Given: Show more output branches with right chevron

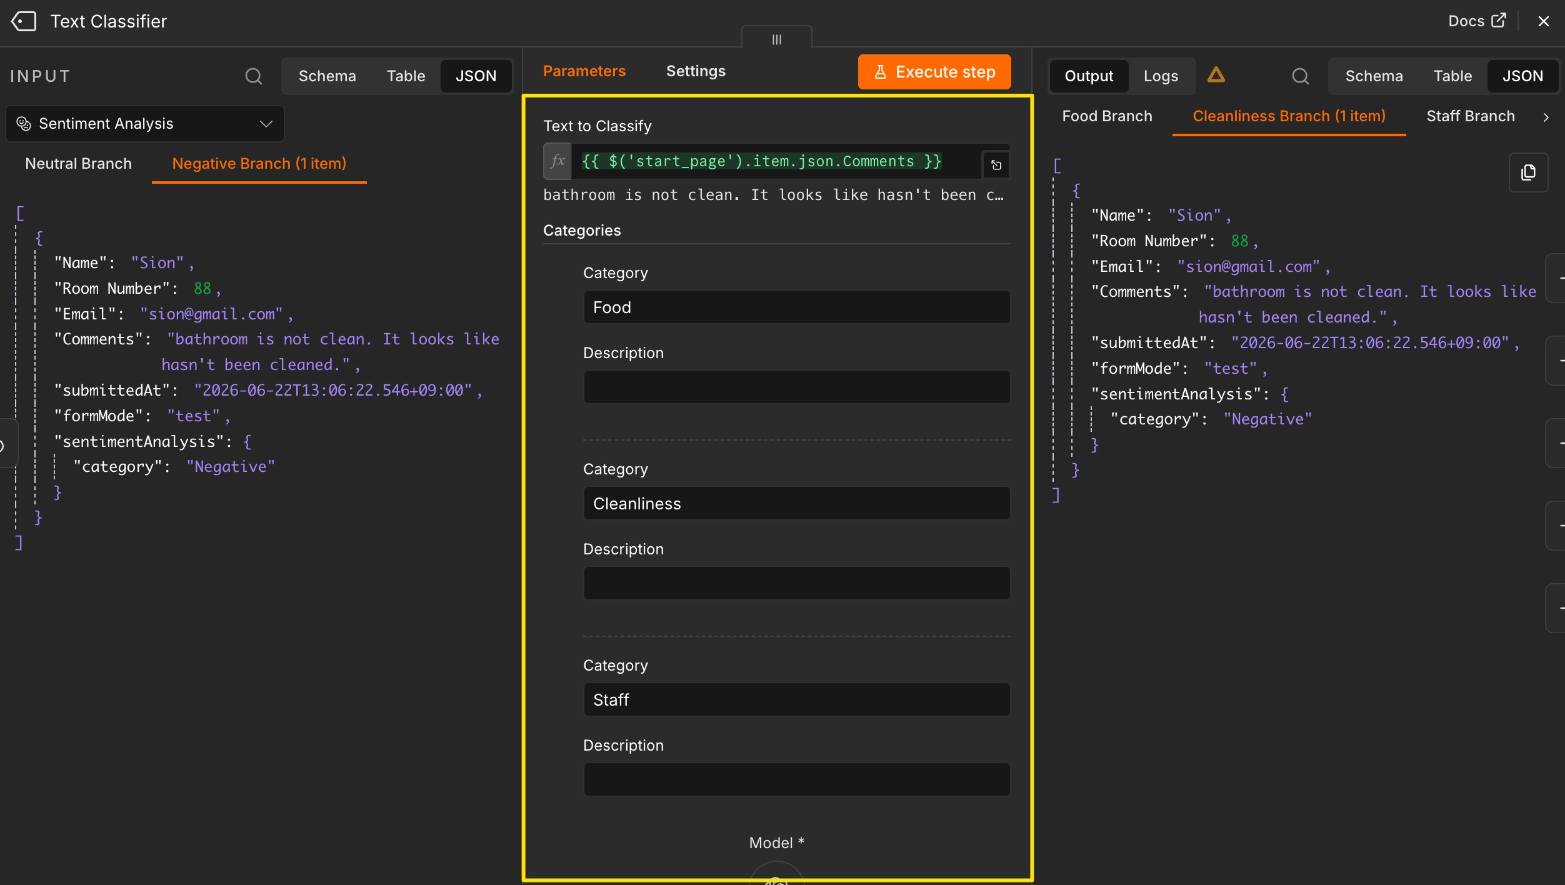Looking at the screenshot, I should click(x=1546, y=117).
